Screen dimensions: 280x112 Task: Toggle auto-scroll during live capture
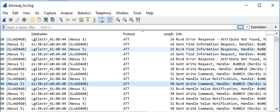tap(101, 20)
